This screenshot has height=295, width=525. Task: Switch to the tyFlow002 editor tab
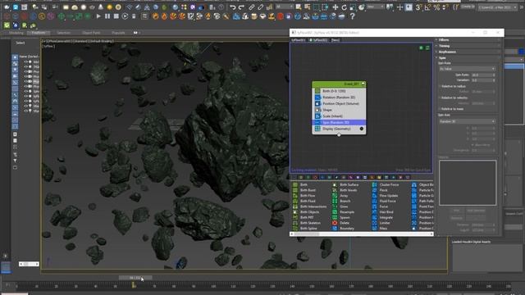tap(318, 40)
